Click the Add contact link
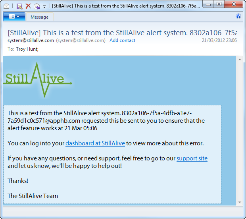This screenshot has width=246, height=219. [122, 40]
